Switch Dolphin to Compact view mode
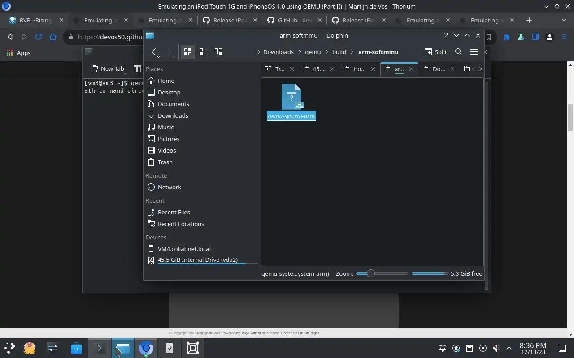Screen dimensions: 574x358 [203, 52]
